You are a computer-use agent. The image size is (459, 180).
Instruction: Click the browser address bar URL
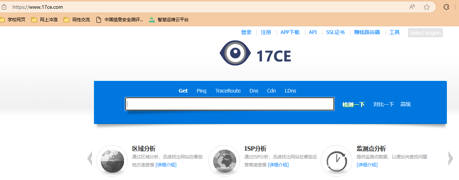[x=38, y=7]
